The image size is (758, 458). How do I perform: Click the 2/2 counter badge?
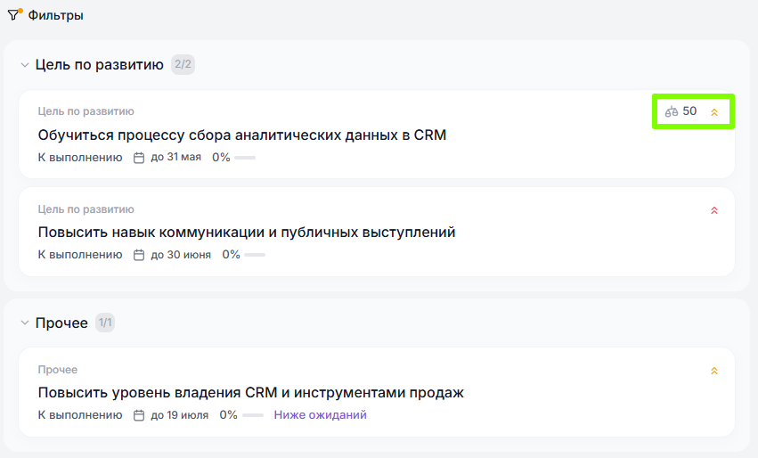[183, 64]
